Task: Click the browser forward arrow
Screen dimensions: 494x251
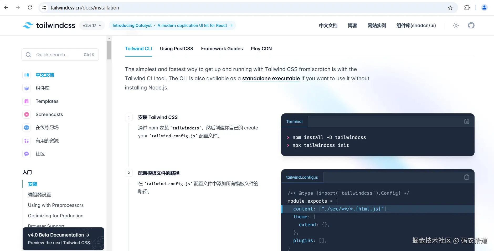Action: tap(18, 8)
